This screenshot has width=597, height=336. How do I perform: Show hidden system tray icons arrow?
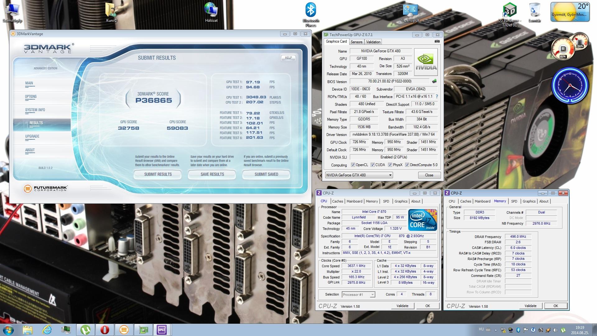pos(495,330)
